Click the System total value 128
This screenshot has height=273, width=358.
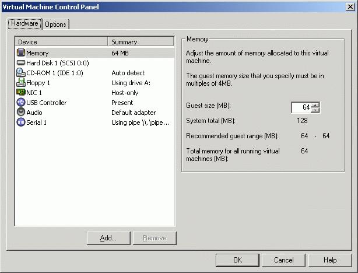pyautogui.click(x=302, y=120)
